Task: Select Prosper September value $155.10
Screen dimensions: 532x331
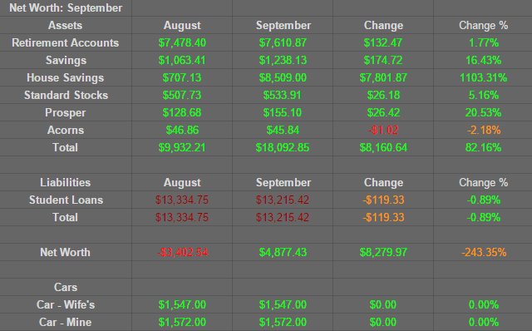Action: coord(283,113)
